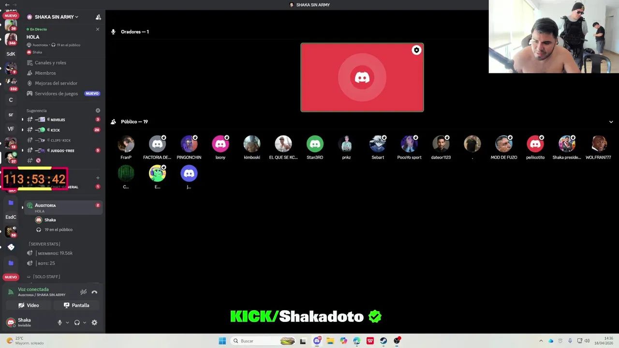Select audience member WOLFRAN777
Viewport: 619px width, 348px height.
click(x=598, y=147)
